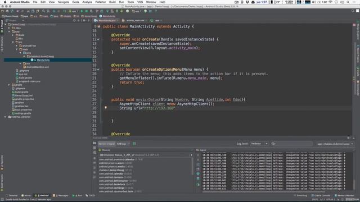Expand the .idea folder arrow

(x=10, y=28)
